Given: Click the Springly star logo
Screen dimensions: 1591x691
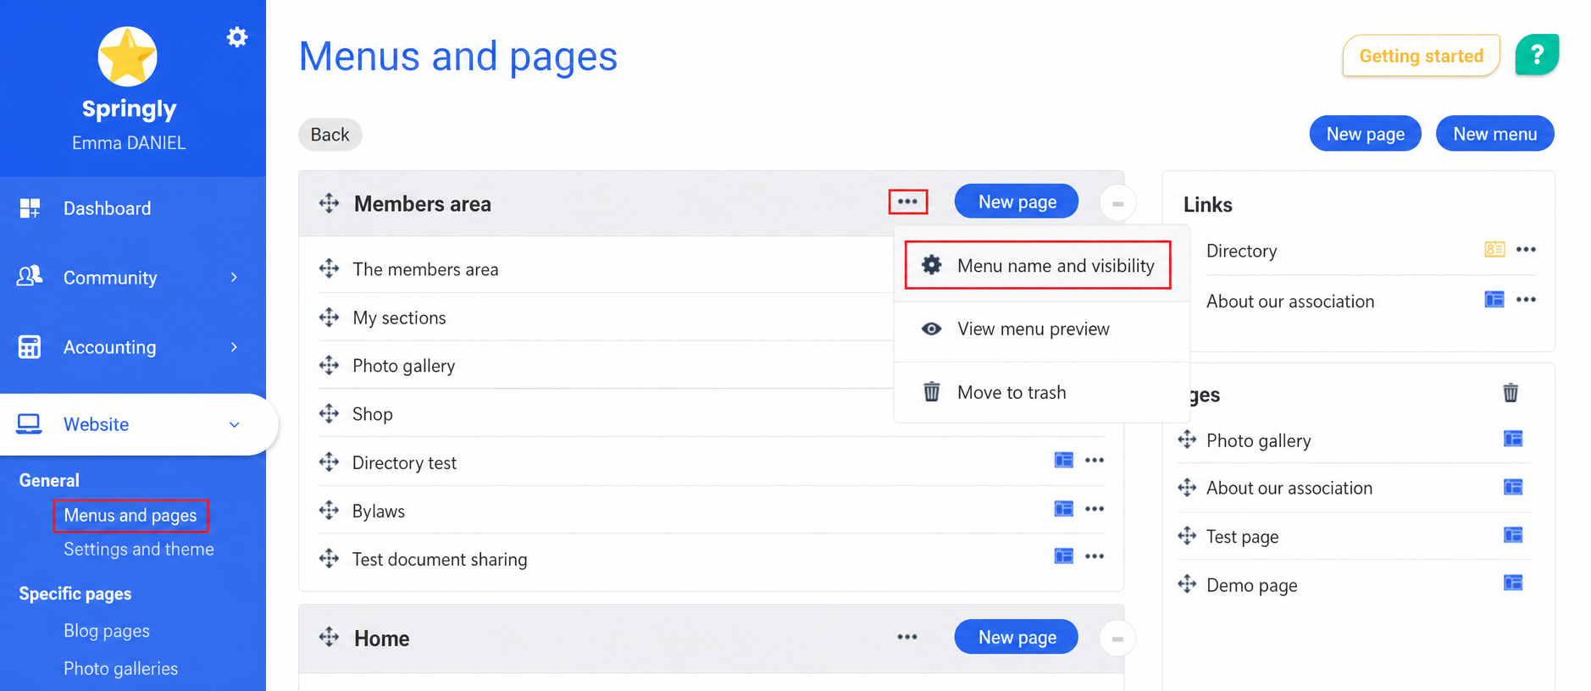Looking at the screenshot, I should [127, 57].
